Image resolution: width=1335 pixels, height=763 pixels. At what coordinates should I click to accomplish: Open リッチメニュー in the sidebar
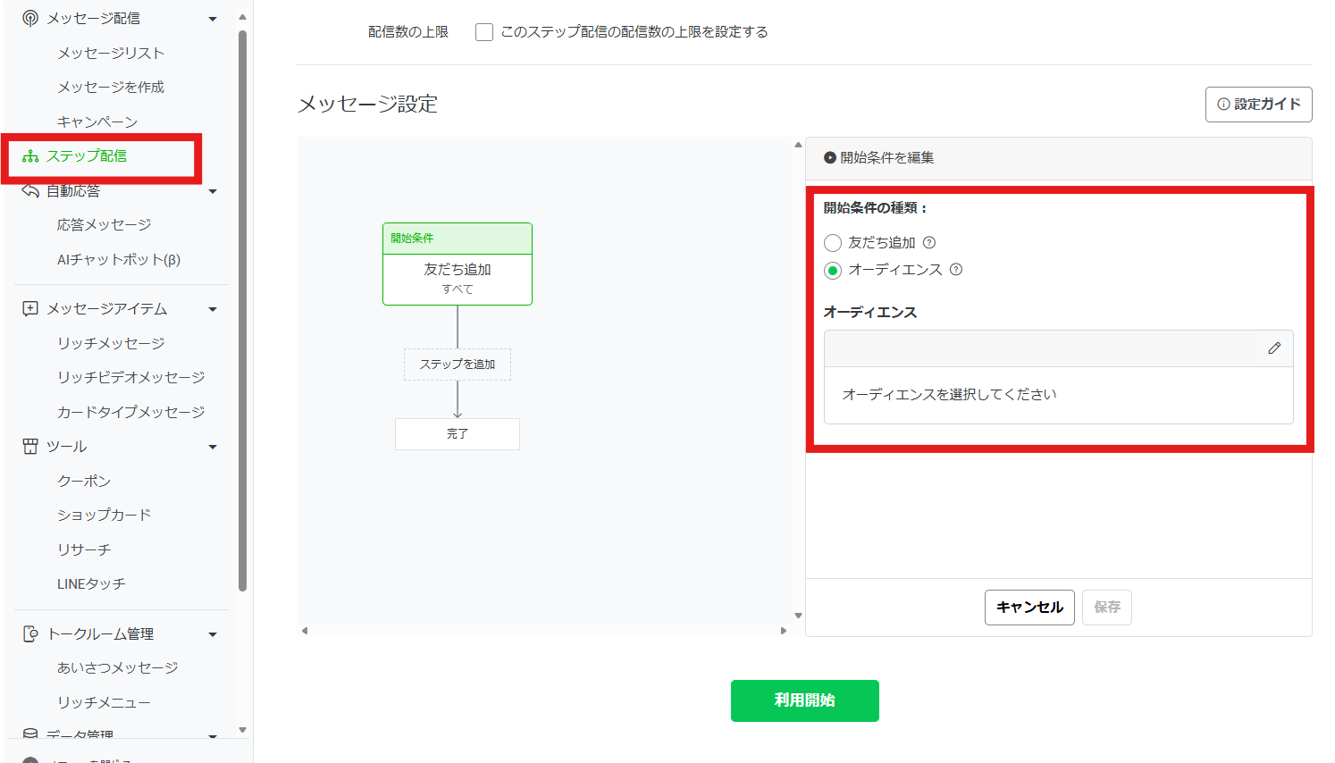coord(104,702)
